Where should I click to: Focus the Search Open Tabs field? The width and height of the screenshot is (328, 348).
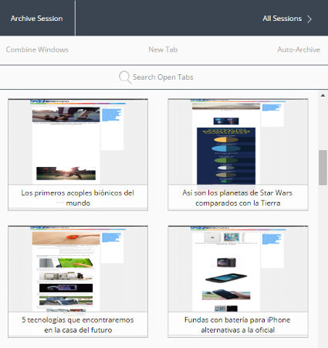click(x=164, y=77)
